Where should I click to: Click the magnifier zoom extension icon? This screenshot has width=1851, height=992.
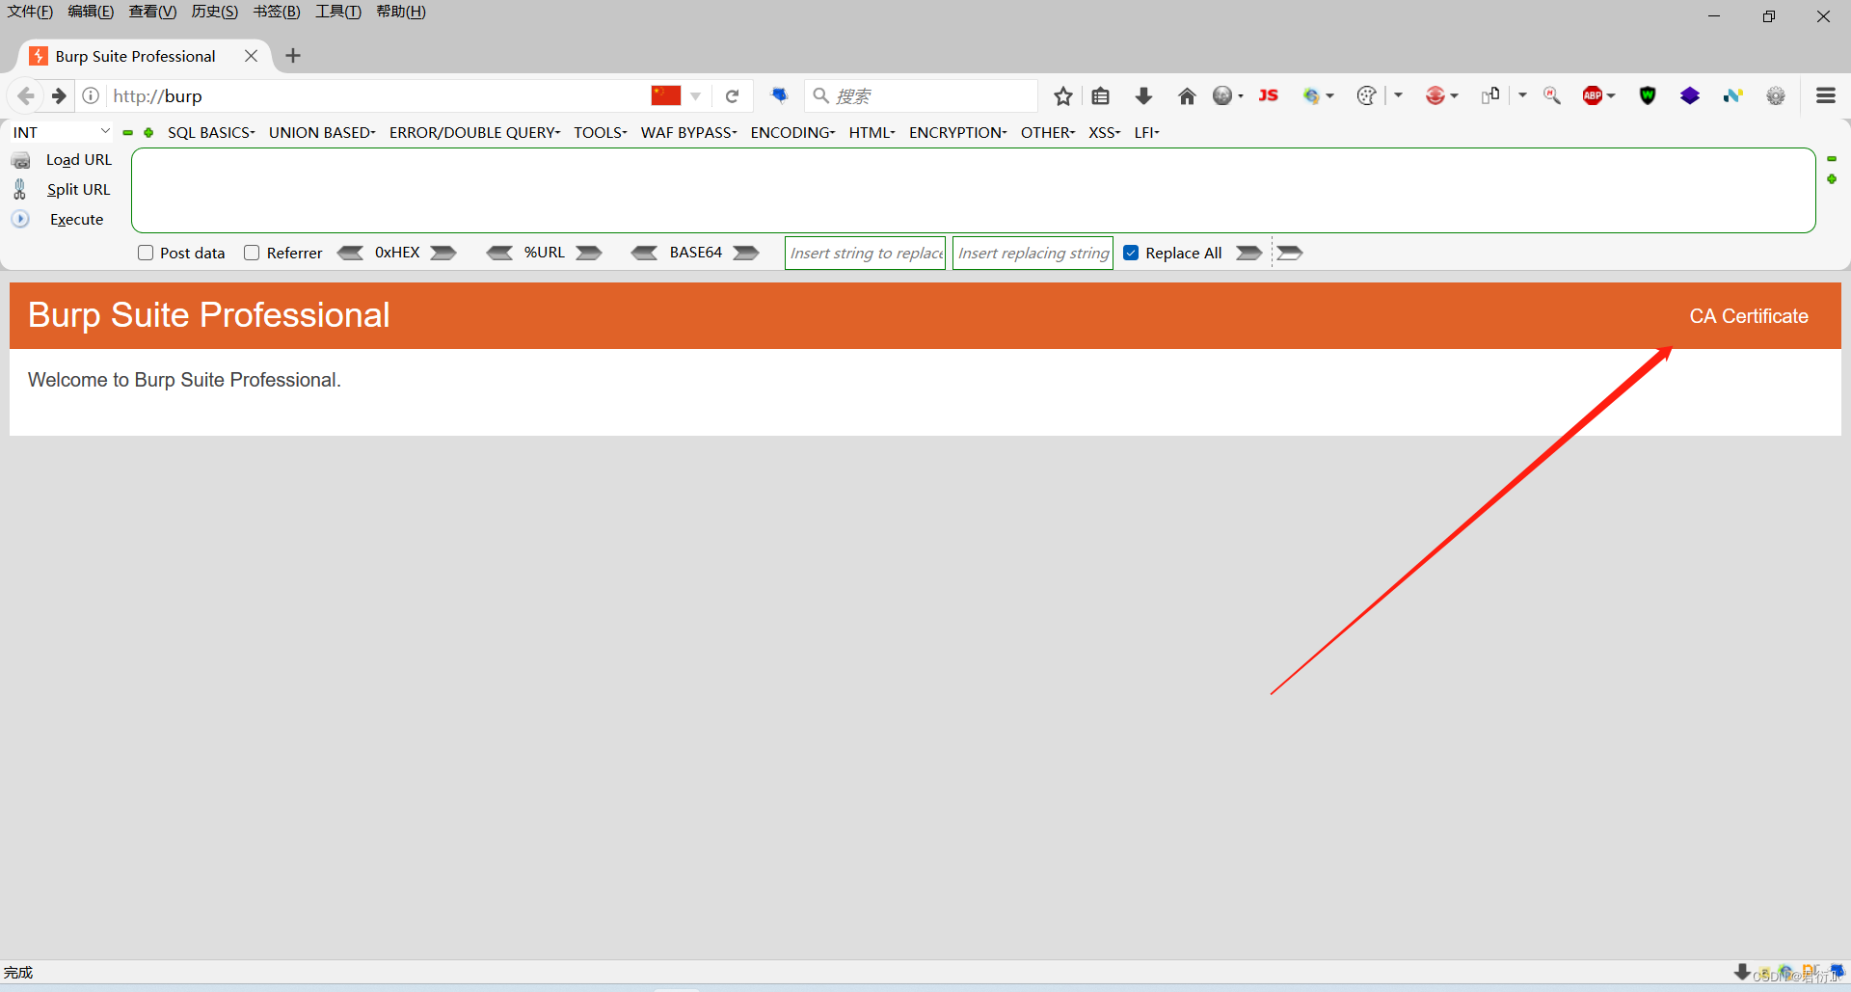1552,95
